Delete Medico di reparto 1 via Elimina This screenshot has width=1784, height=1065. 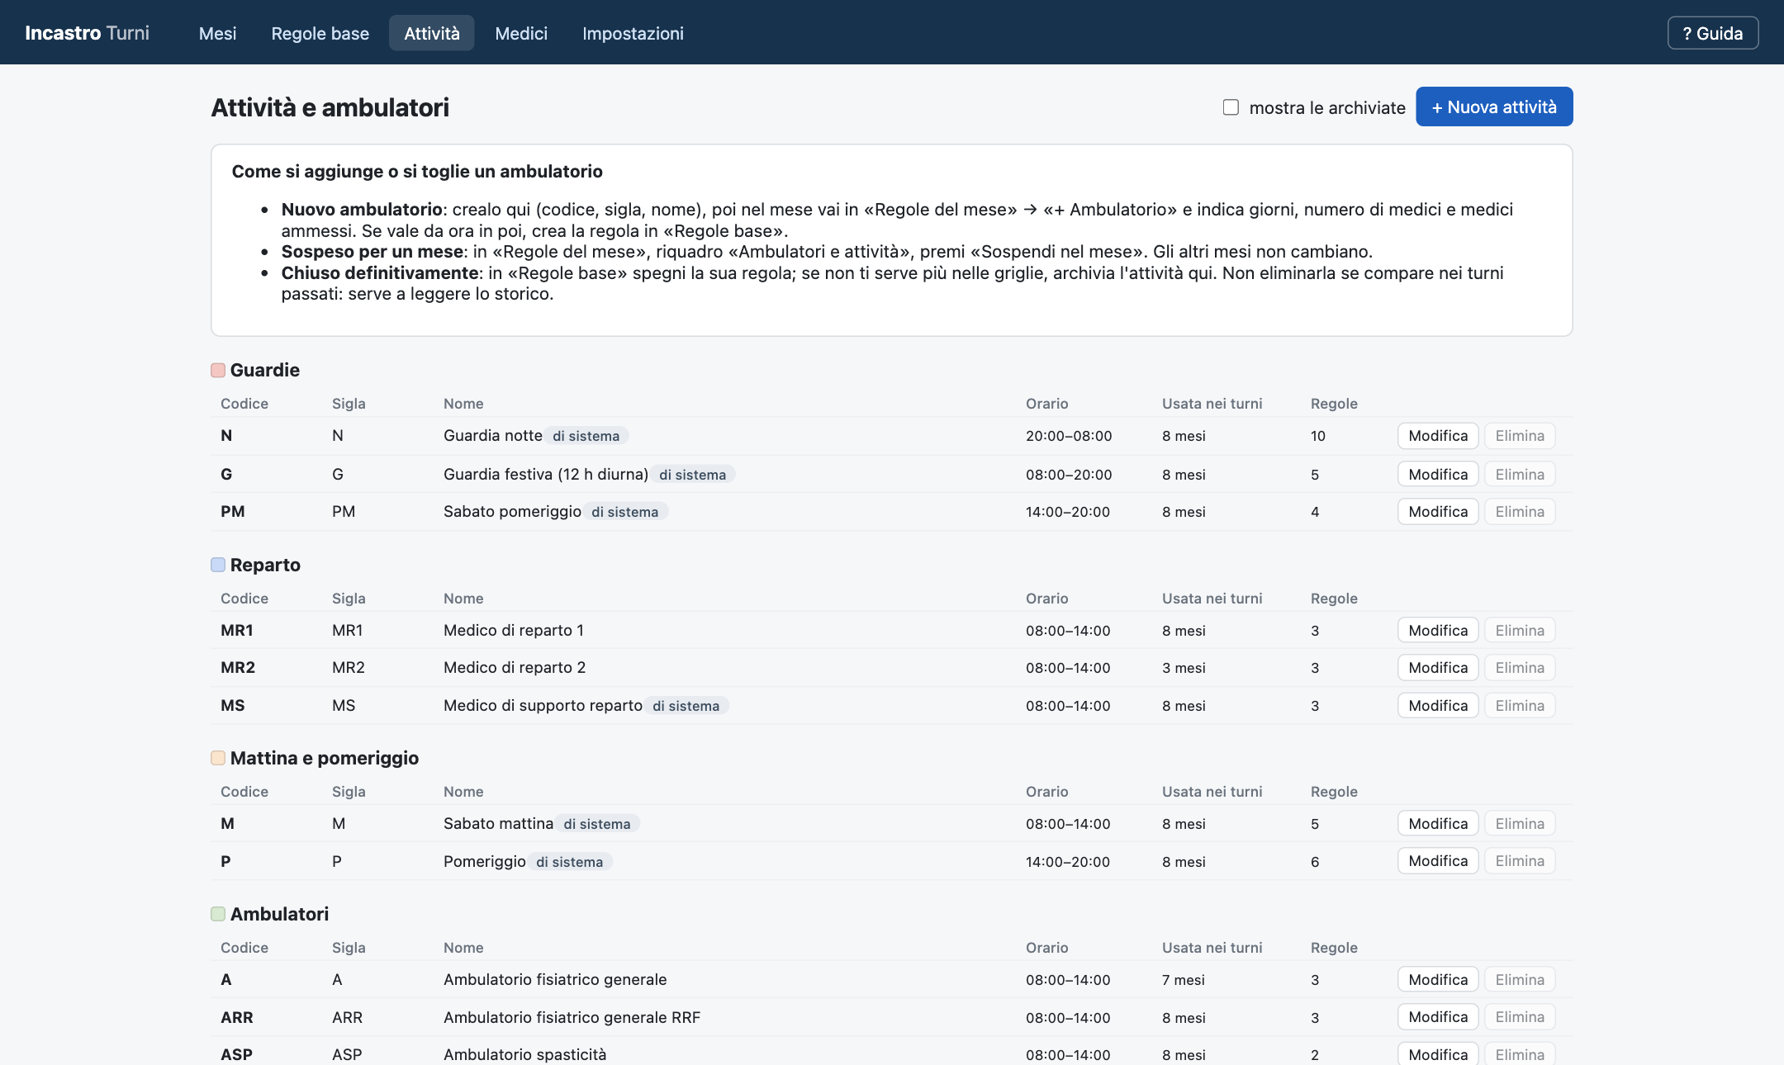[x=1520, y=631]
